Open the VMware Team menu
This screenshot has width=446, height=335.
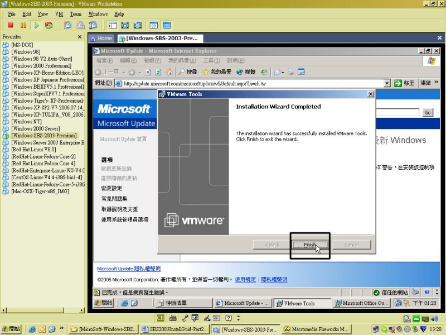click(76, 14)
